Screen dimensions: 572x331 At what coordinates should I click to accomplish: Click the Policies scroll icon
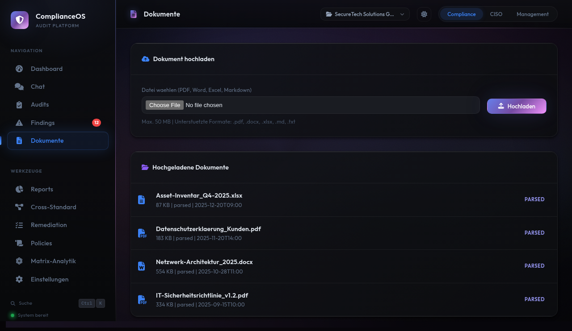[19, 243]
